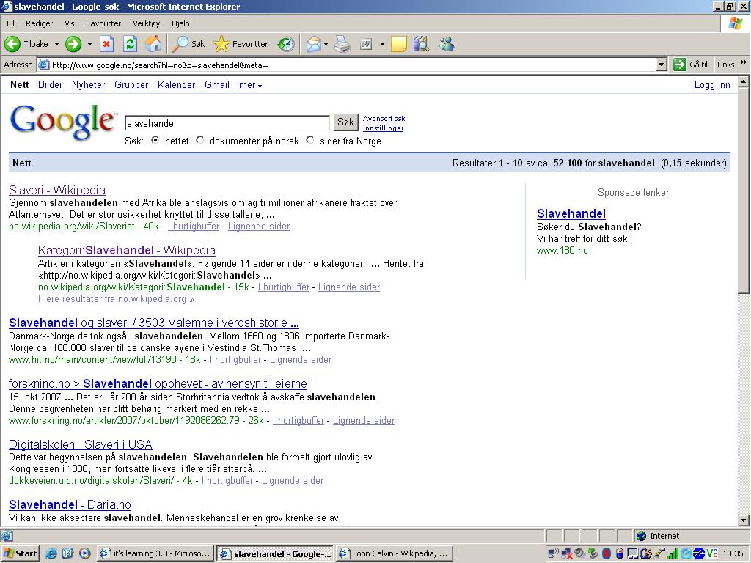This screenshot has width=751, height=563.
Task: Open 'Flere resultater fra no.wikipedia.org' link
Action: (116, 299)
